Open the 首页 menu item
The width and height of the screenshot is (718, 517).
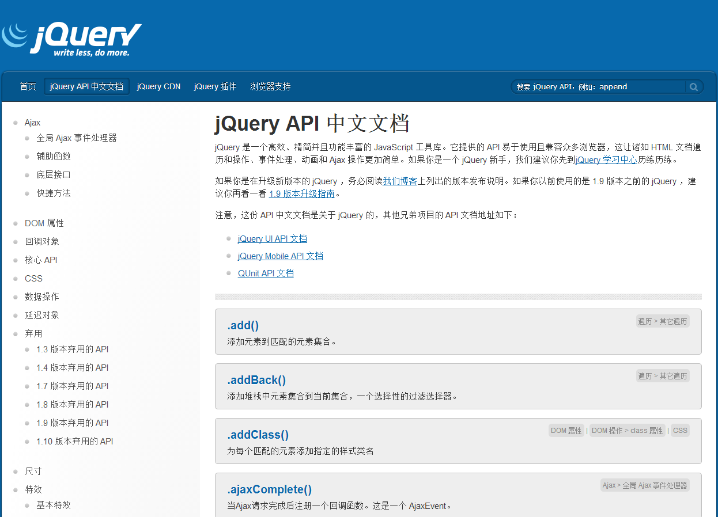(28, 86)
